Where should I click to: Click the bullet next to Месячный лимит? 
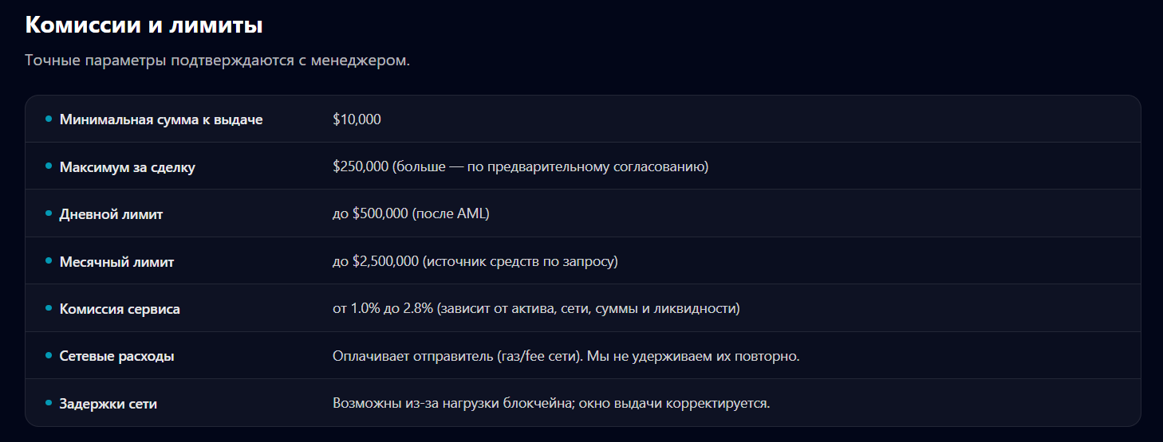[x=49, y=261]
